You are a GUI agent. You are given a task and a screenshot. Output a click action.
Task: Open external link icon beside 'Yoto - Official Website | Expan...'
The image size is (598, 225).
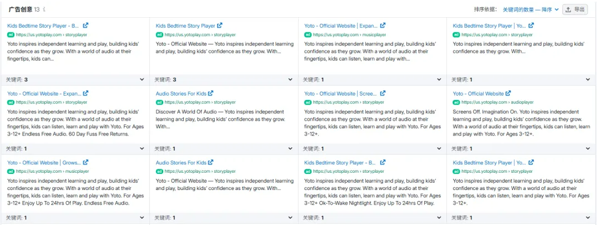pos(383,26)
